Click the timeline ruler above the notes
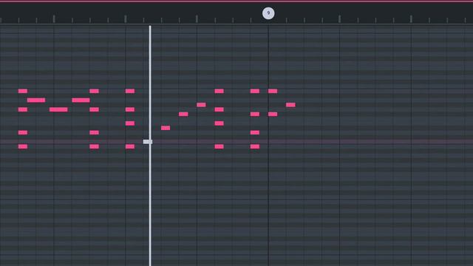 [x=236, y=13]
